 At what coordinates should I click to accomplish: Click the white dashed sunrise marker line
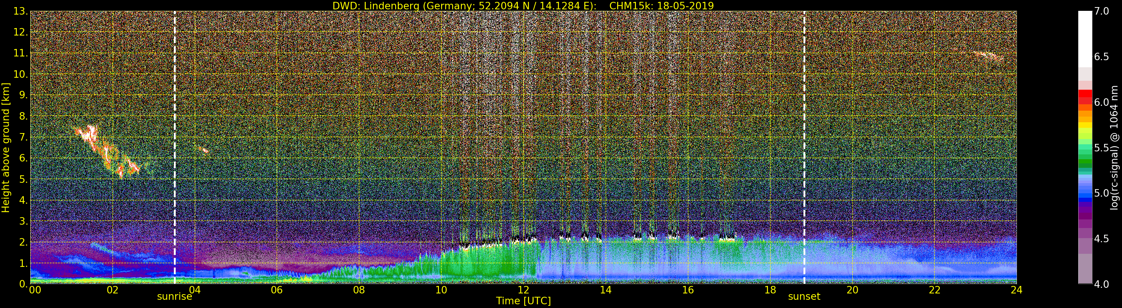175,147
